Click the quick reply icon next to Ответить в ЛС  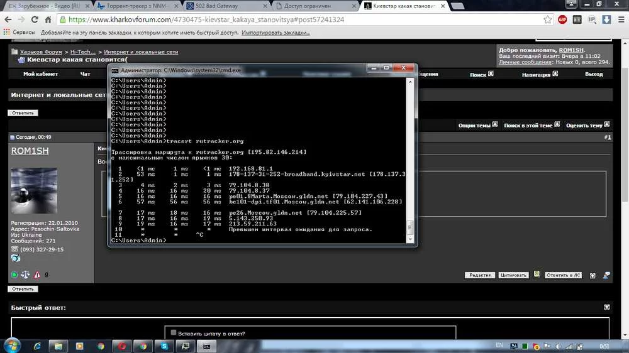coord(593,275)
